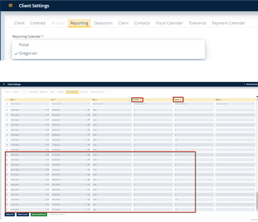The image size is (258, 222).
Task: Click the grid settings gear icon
Action: click(x=257, y=97)
